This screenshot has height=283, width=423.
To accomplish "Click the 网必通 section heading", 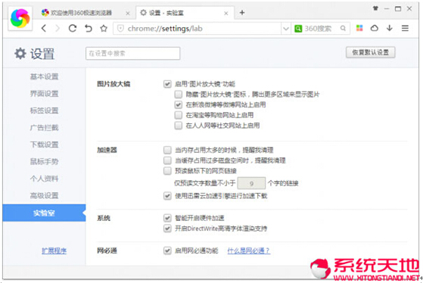I will pyautogui.click(x=107, y=250).
